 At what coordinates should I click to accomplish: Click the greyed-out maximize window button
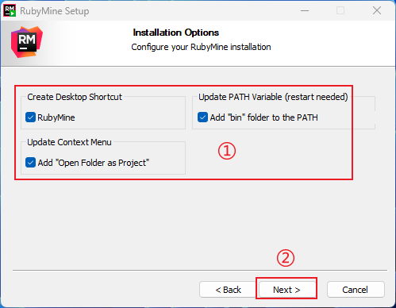340,10
